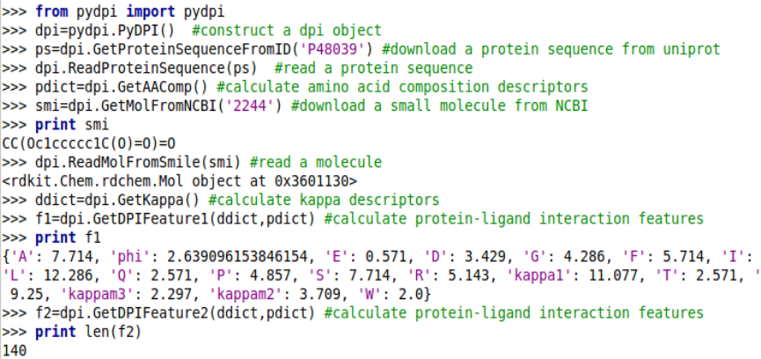Click the 'P48039' protein ID string
Image resolution: width=761 pixels, height=359 pixels.
338,49
